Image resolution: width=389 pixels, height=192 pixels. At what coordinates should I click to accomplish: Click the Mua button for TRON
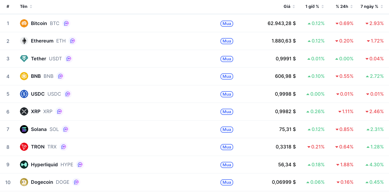(x=227, y=147)
